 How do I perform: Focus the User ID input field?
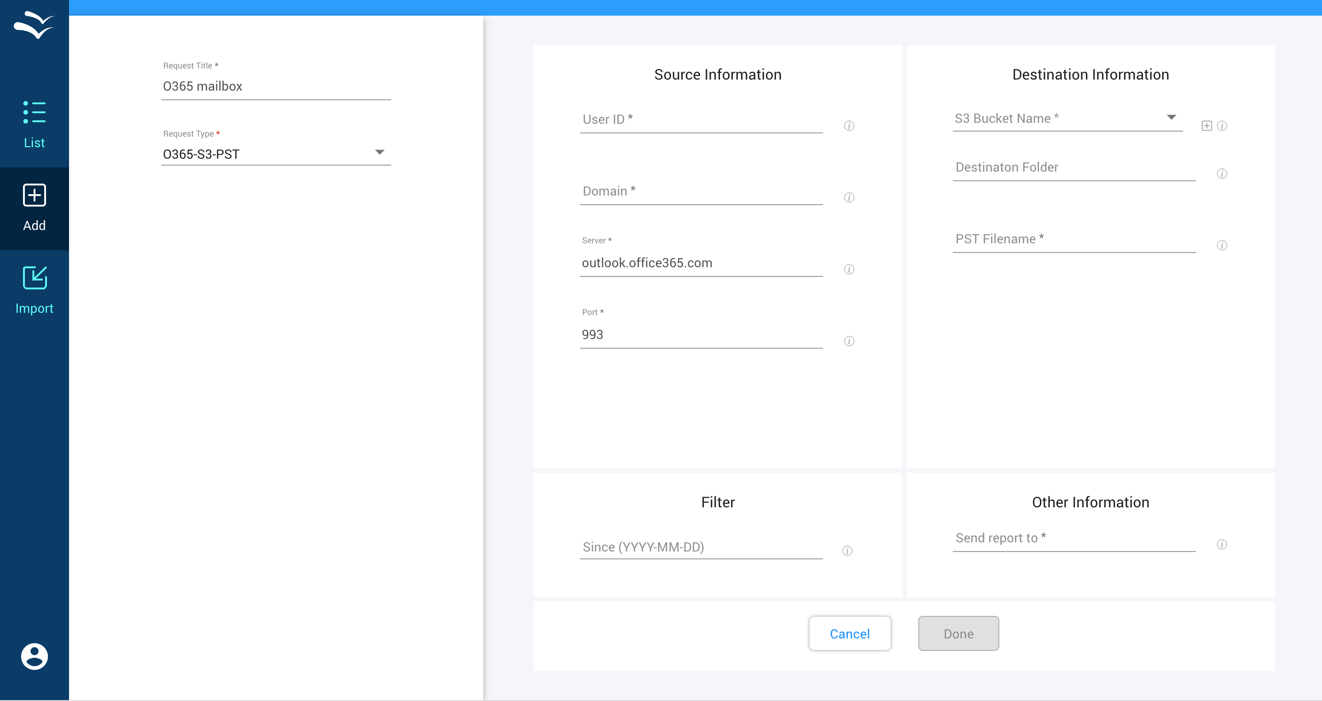[x=701, y=120]
